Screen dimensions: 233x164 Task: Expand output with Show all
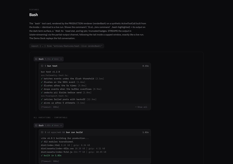pyautogui.click(x=141, y=107)
